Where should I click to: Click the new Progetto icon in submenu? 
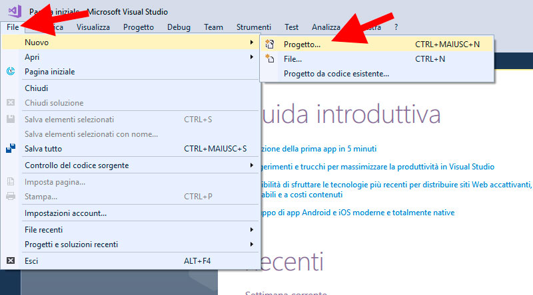270,44
